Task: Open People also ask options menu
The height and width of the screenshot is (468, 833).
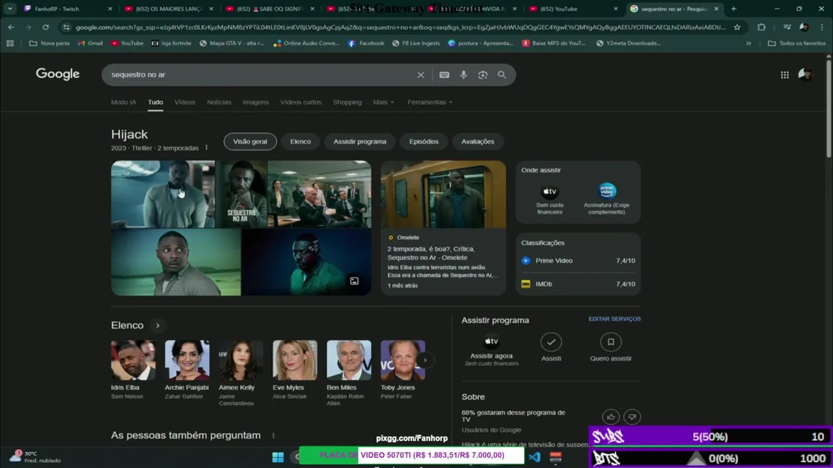Action: click(x=273, y=435)
